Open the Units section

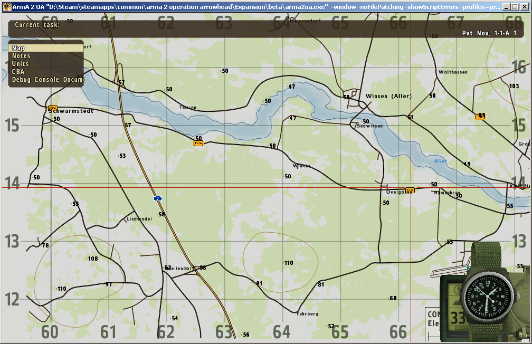[46, 63]
